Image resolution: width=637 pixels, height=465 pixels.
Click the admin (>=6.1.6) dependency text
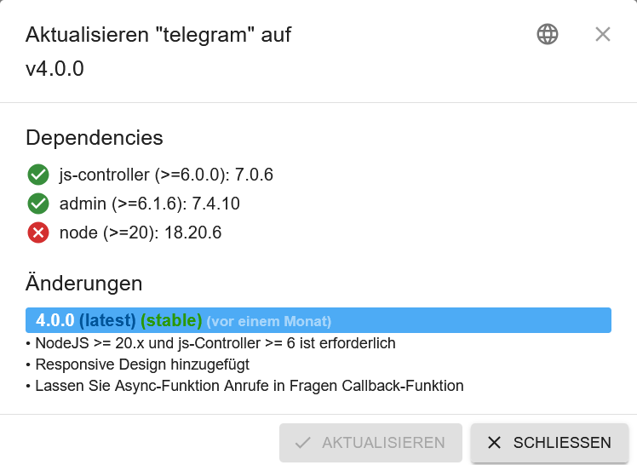[x=150, y=204]
